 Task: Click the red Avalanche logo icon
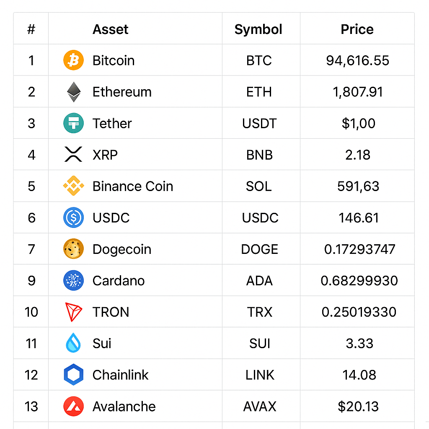73,406
